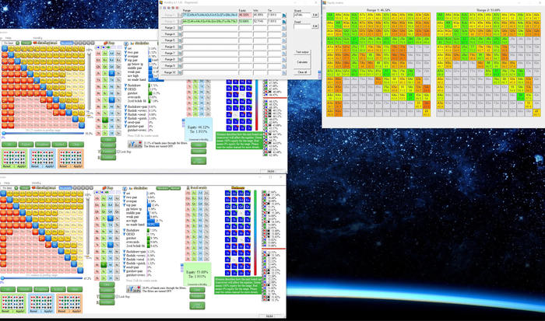The width and height of the screenshot is (545, 321).
Task: Open Help menu in upper Flopzilla window
Action: pos(9,38)
